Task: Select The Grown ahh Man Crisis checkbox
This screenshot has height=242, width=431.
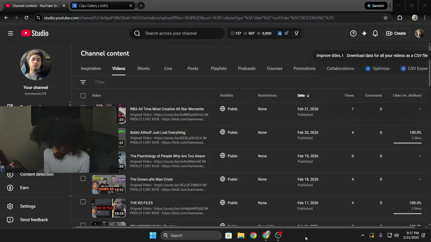Action: click(x=83, y=178)
